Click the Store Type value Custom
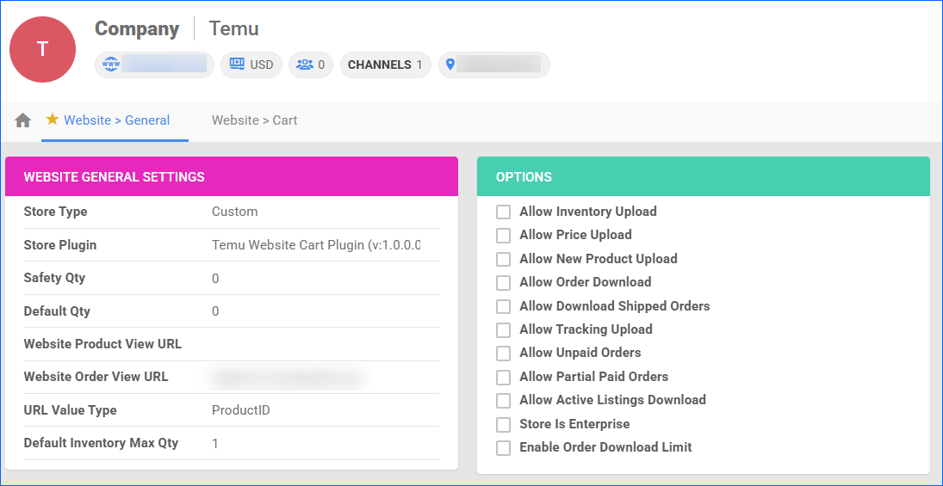Viewport: 943px width, 486px height. pos(234,212)
